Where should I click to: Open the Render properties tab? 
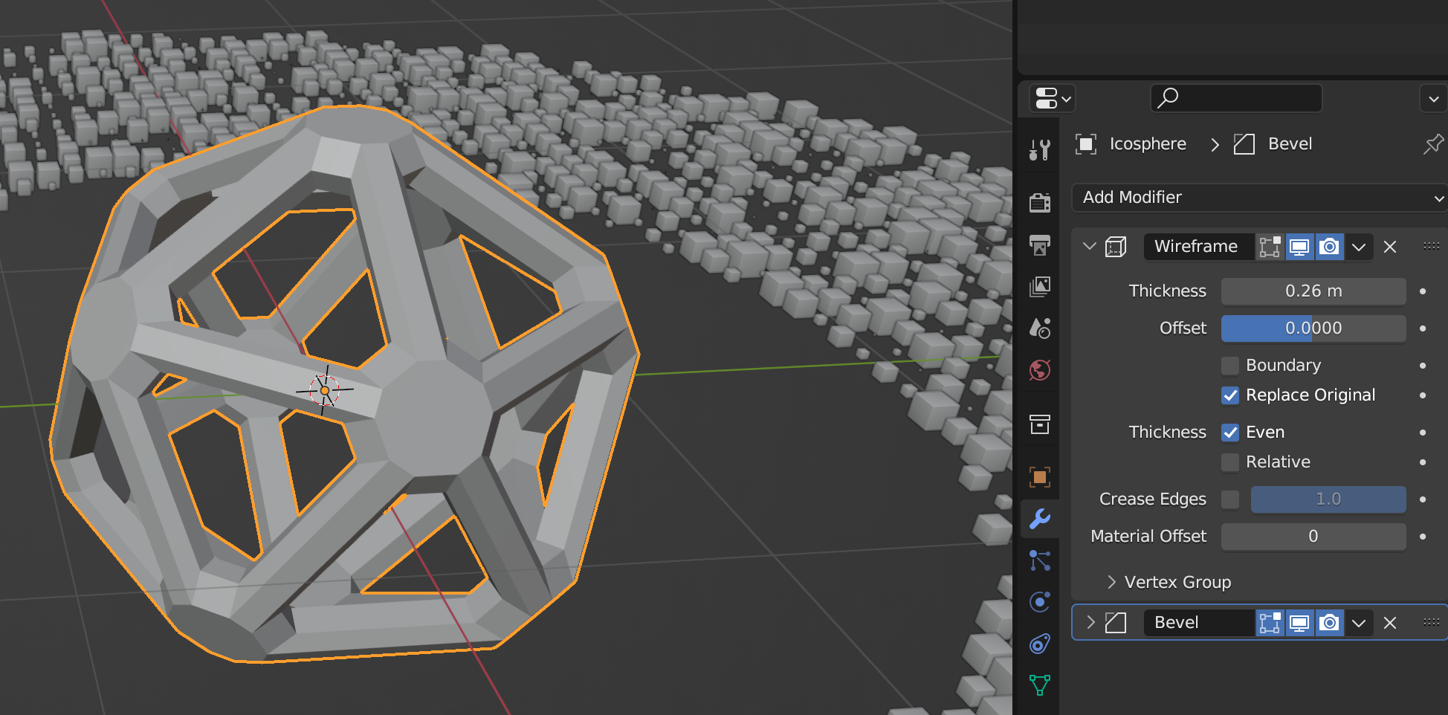pos(1040,202)
